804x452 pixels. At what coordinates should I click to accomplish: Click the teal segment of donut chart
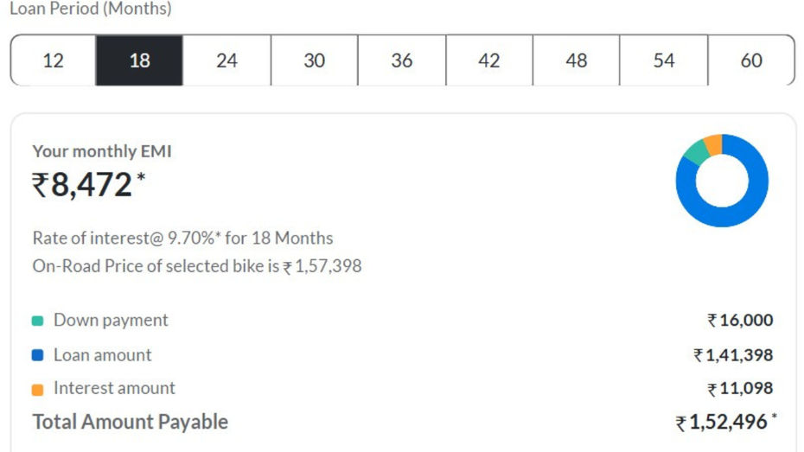click(698, 153)
